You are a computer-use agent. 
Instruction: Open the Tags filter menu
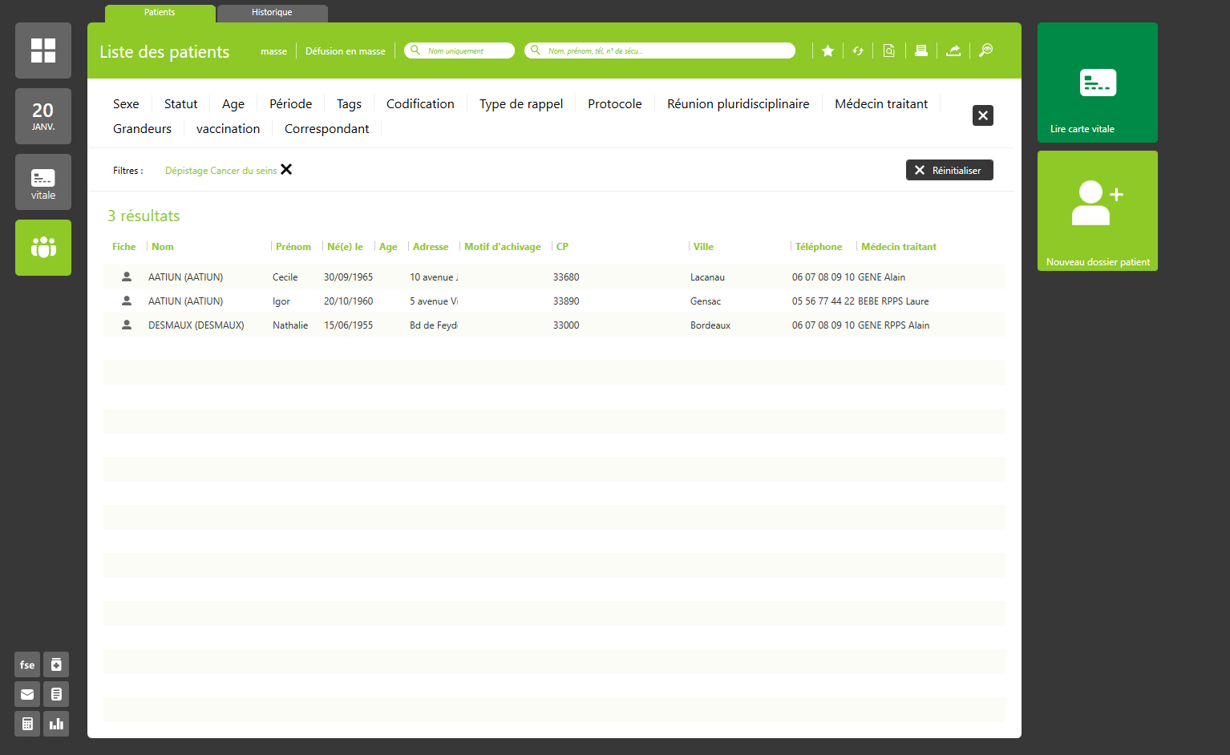[x=349, y=104]
